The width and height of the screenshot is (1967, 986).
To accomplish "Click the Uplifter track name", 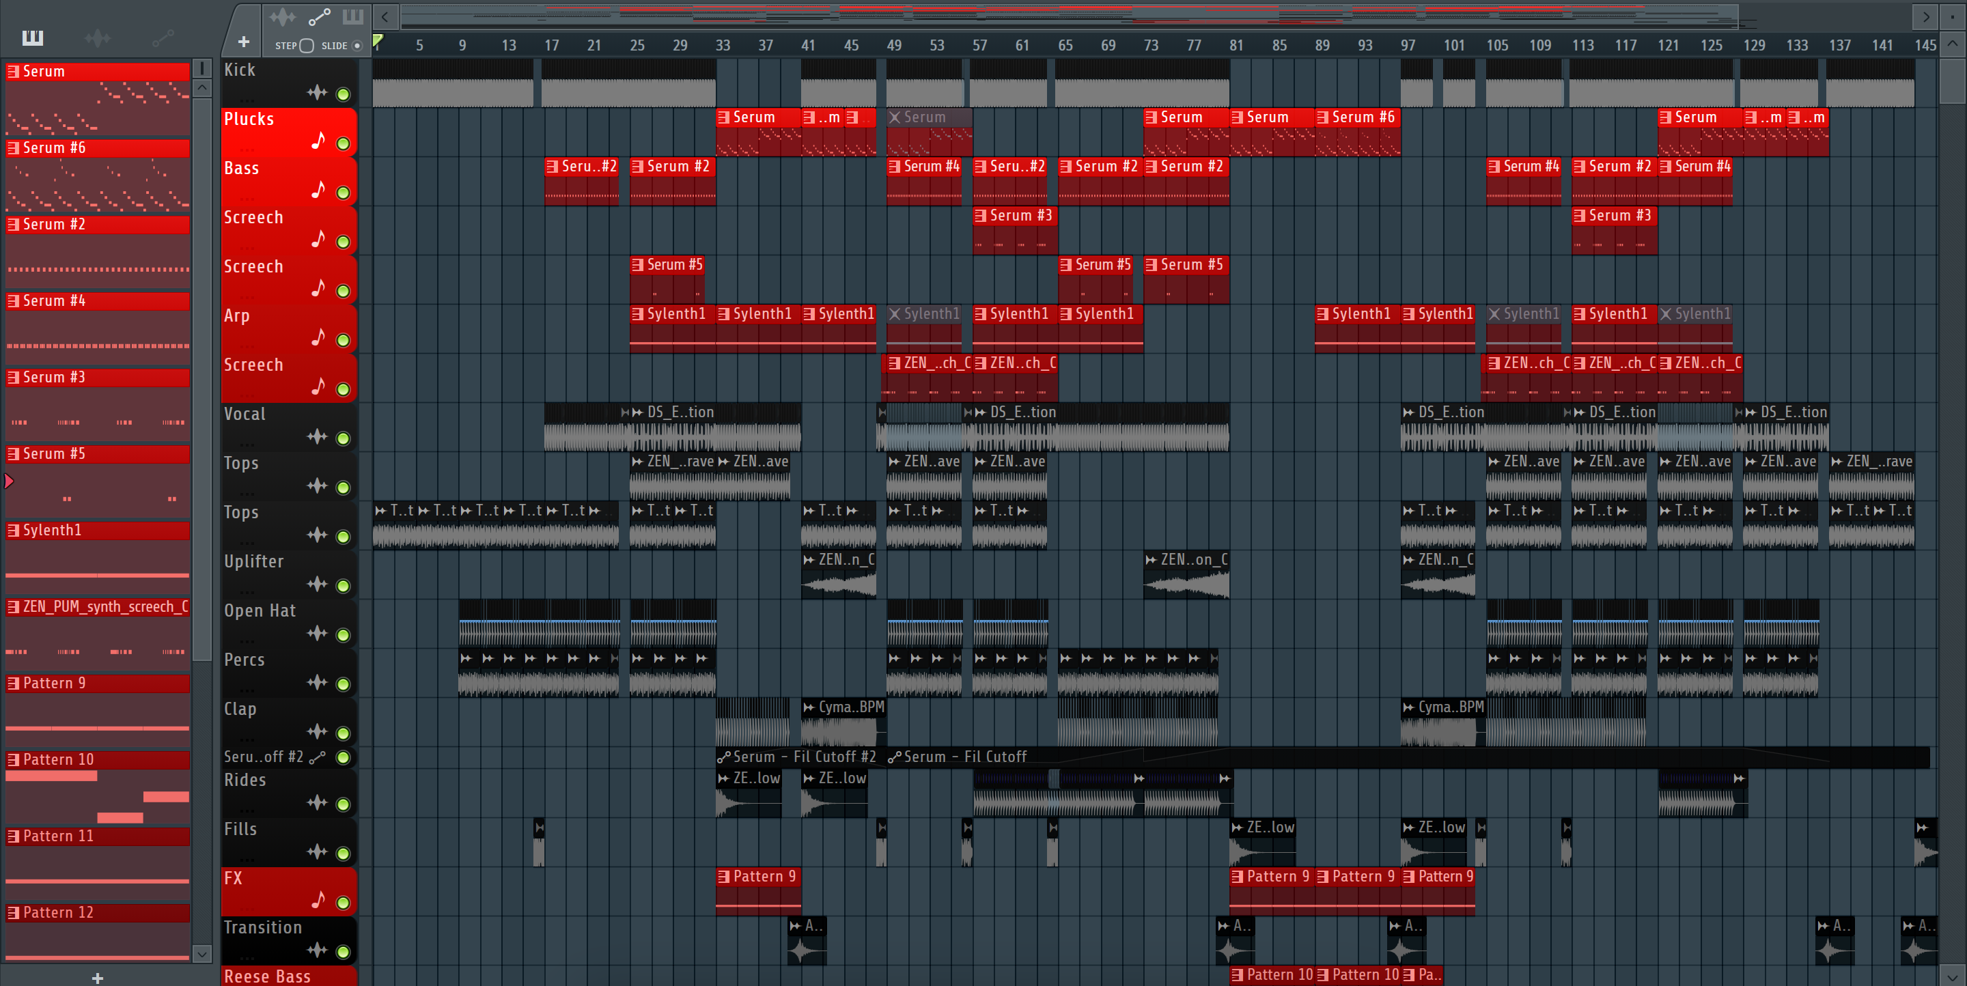I will pyautogui.click(x=253, y=562).
